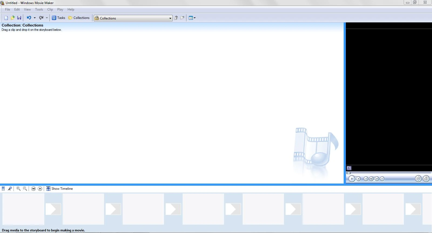Click the full screen preview icon

pos(349,168)
